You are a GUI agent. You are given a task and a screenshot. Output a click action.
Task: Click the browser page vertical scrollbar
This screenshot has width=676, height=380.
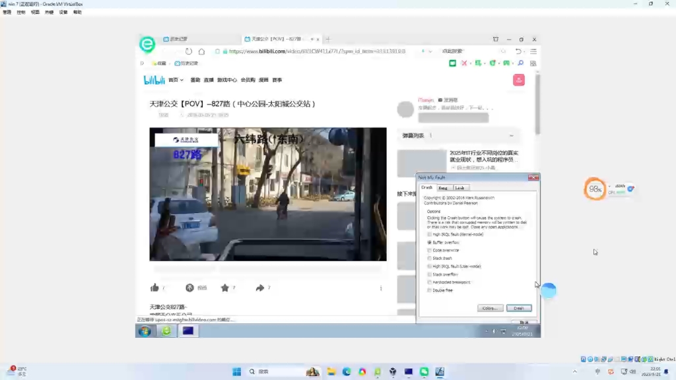pos(537,104)
